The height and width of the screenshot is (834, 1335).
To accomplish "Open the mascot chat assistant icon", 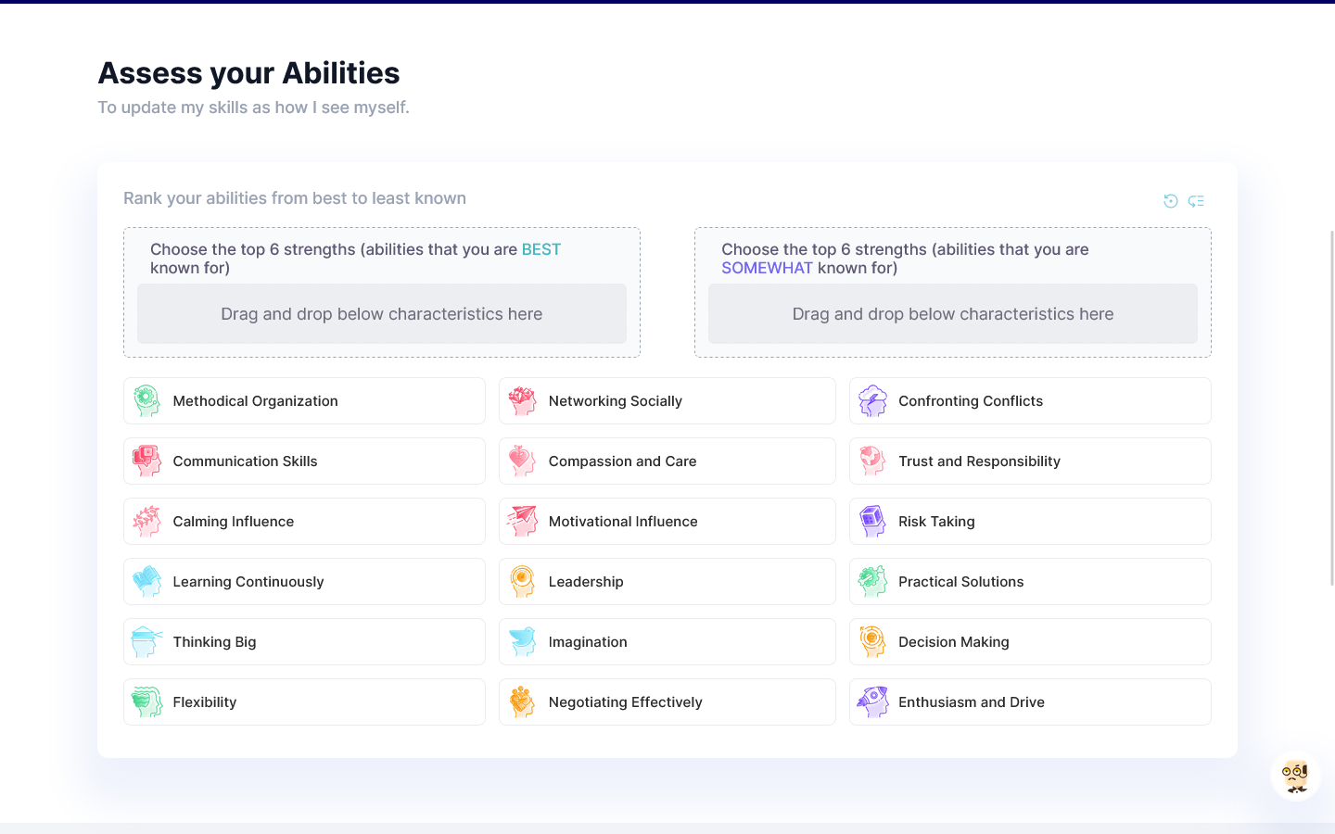I will pyautogui.click(x=1295, y=776).
